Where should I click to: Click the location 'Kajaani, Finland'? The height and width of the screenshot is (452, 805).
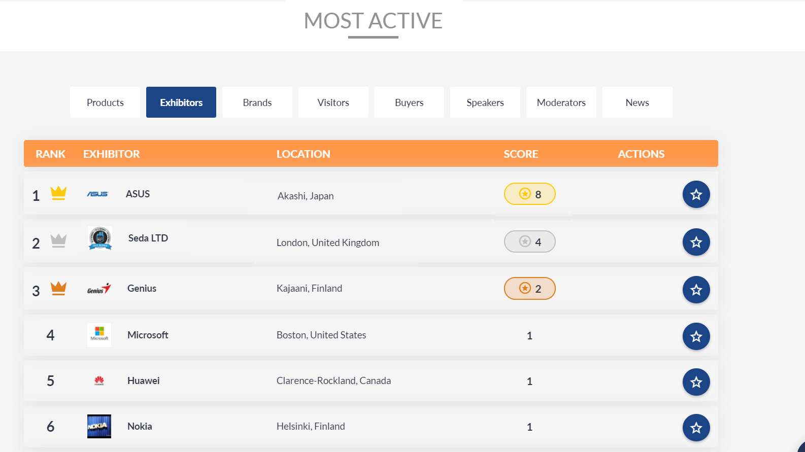coord(310,288)
